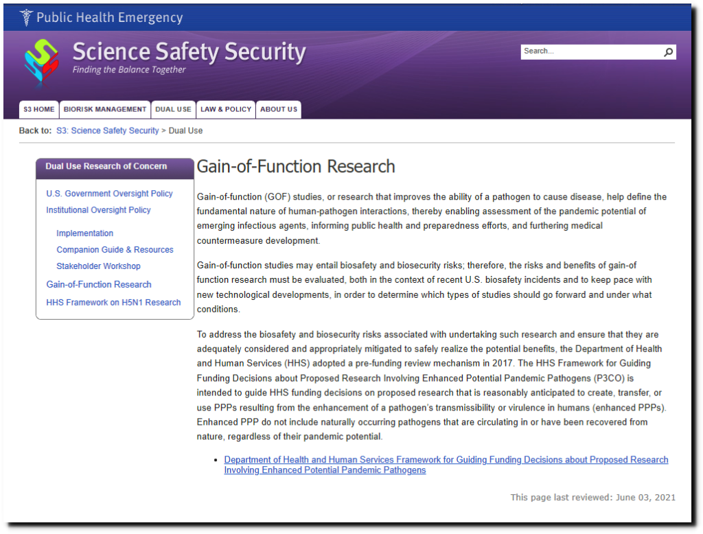Screen dimensions: 703x534
Task: Click the Public Health Emergency caduceus icon
Action: tap(26, 17)
